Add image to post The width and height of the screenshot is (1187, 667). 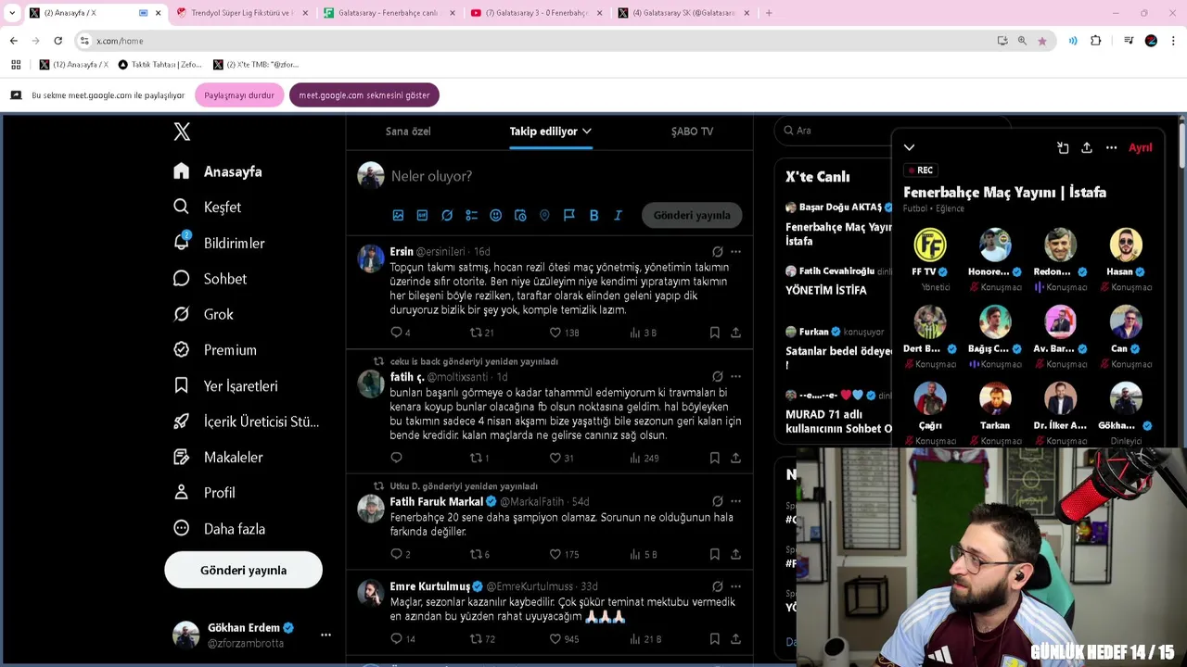[x=398, y=215]
